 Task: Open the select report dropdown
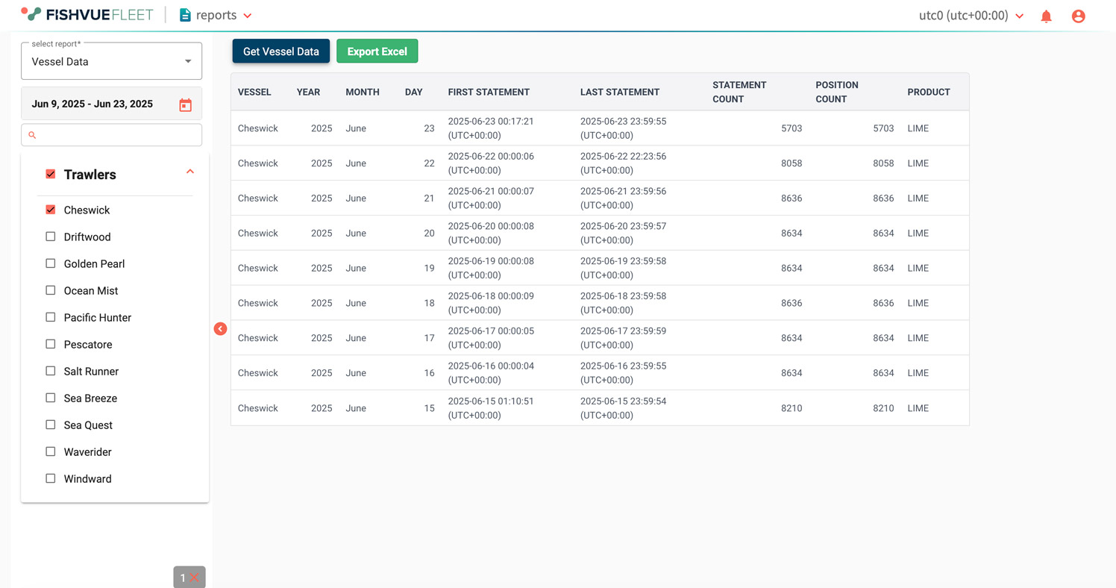112,61
